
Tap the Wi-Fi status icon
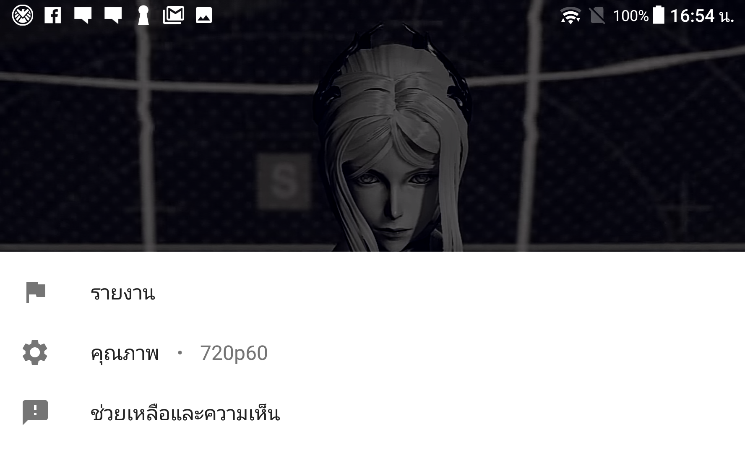(570, 16)
